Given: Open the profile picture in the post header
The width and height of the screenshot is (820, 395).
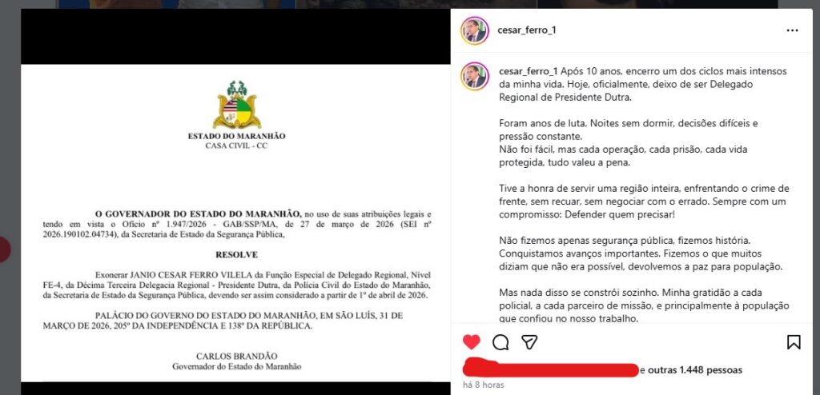Looking at the screenshot, I should click(474, 30).
